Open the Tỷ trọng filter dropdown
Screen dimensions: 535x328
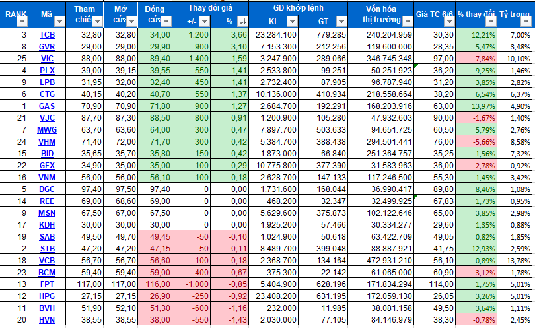[526, 22]
